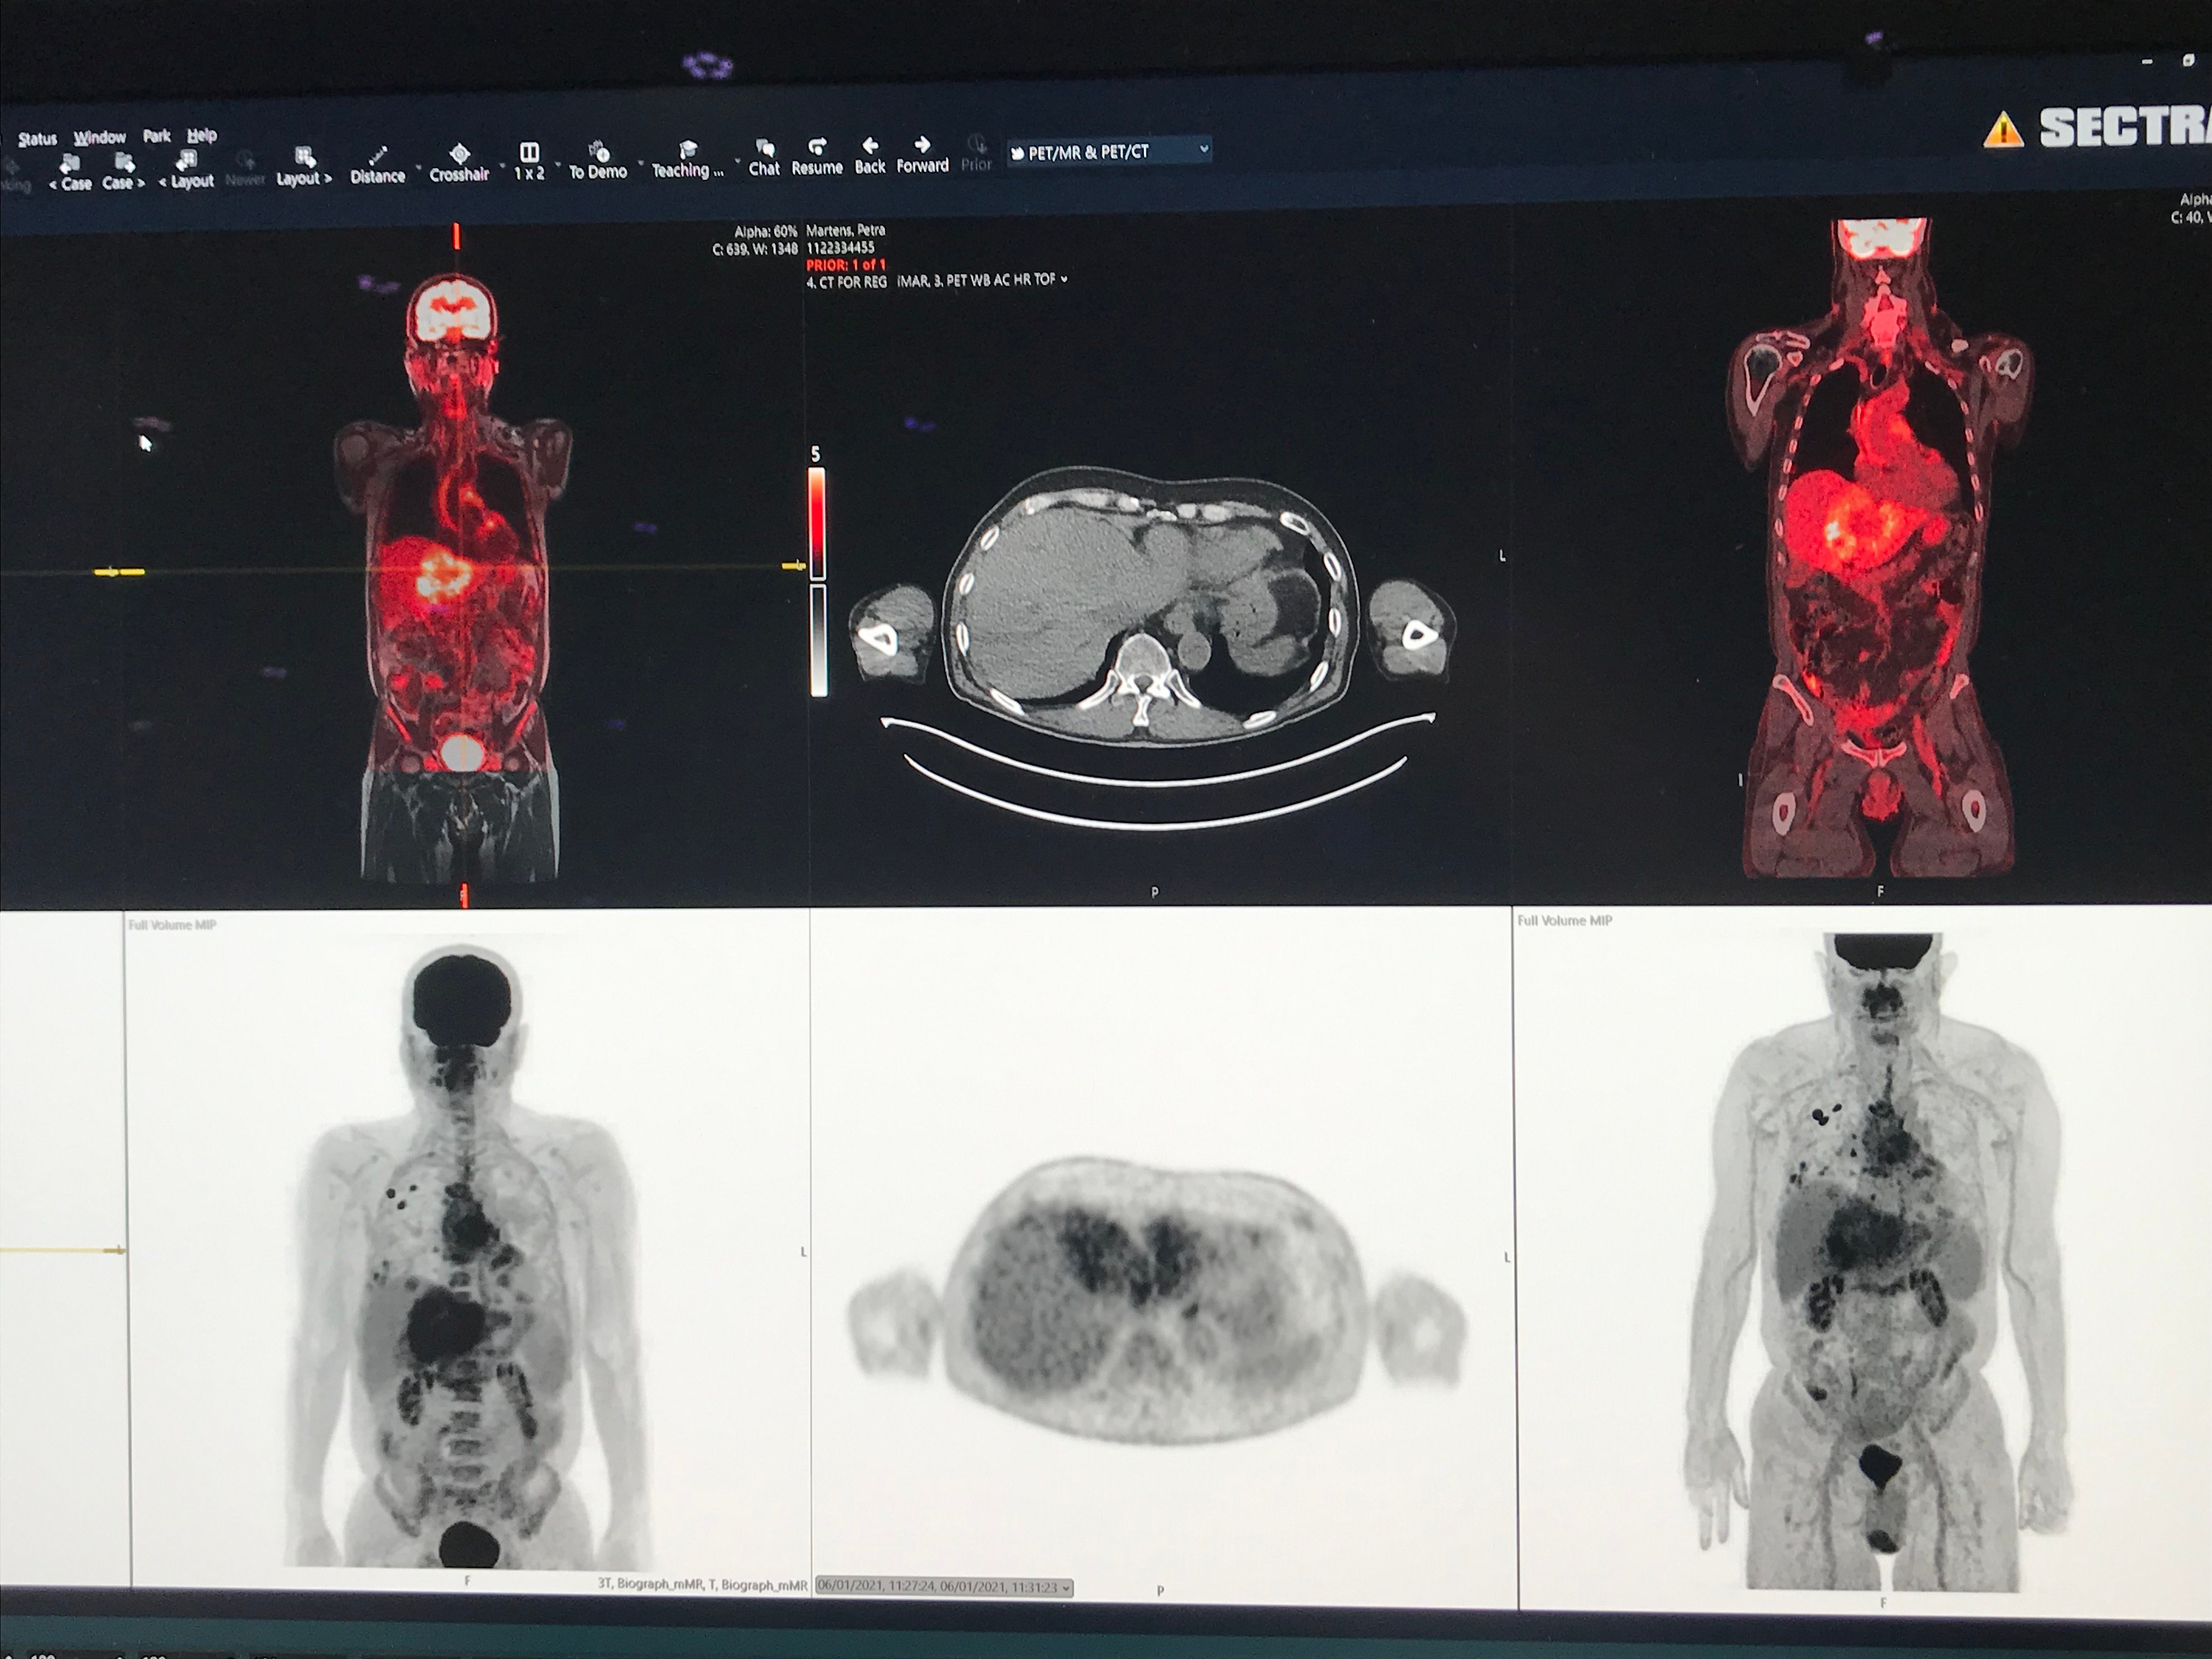Click the Forward arrow
Screen dimensions: 2212x1659
coord(922,155)
